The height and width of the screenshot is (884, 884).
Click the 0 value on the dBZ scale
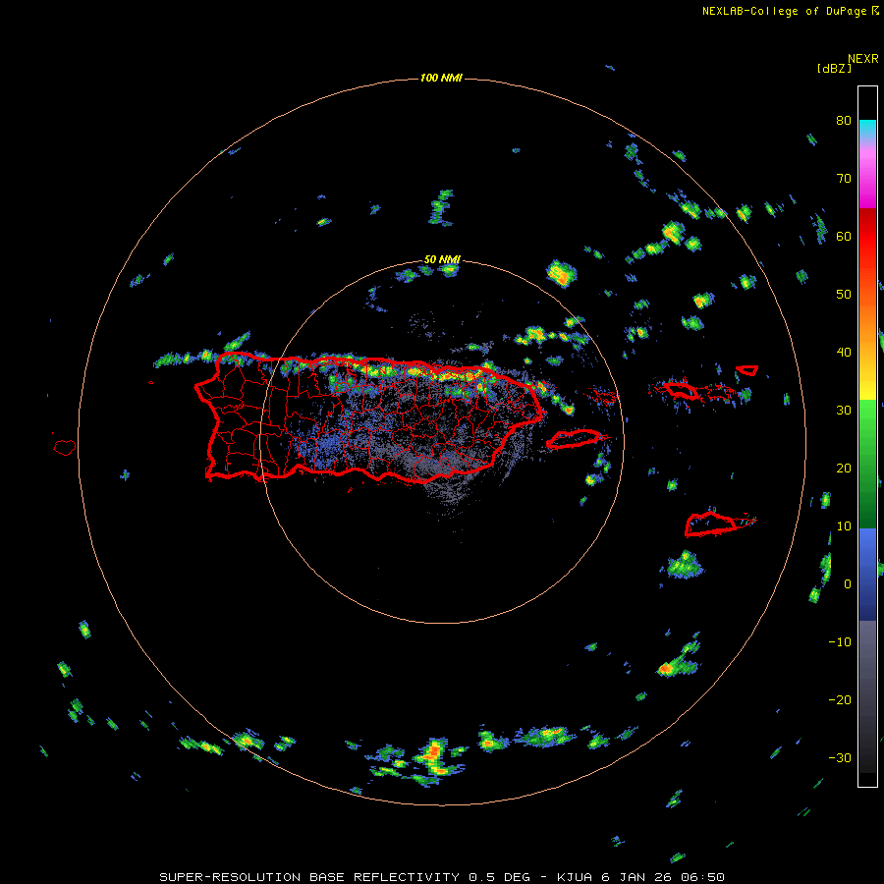[x=848, y=584]
